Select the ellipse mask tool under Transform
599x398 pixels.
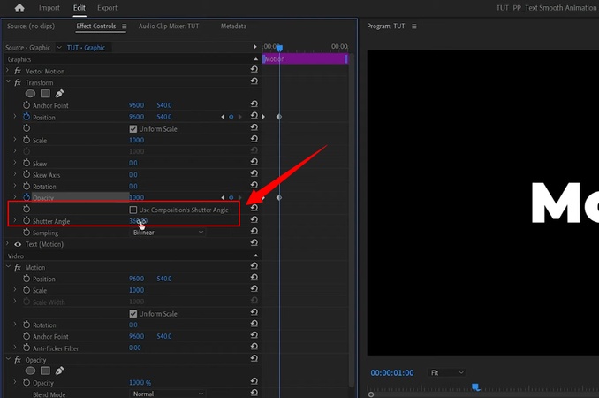(30, 94)
